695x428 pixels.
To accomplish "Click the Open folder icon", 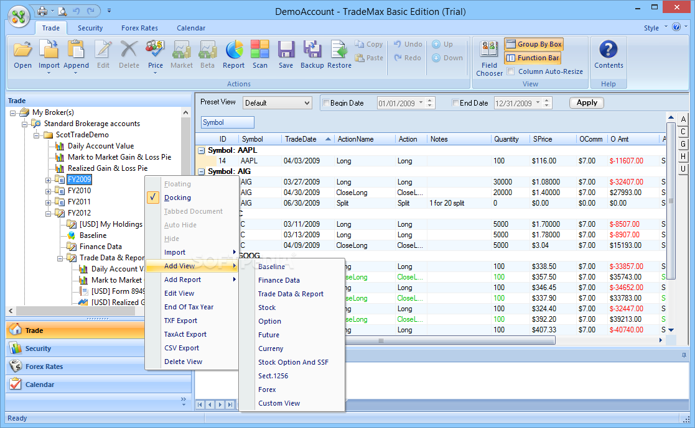I will click(22, 50).
